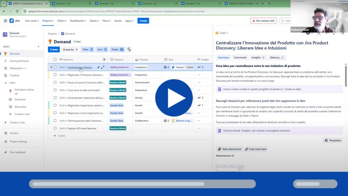Open the Projects dropdown in top navigation

tap(48, 21)
